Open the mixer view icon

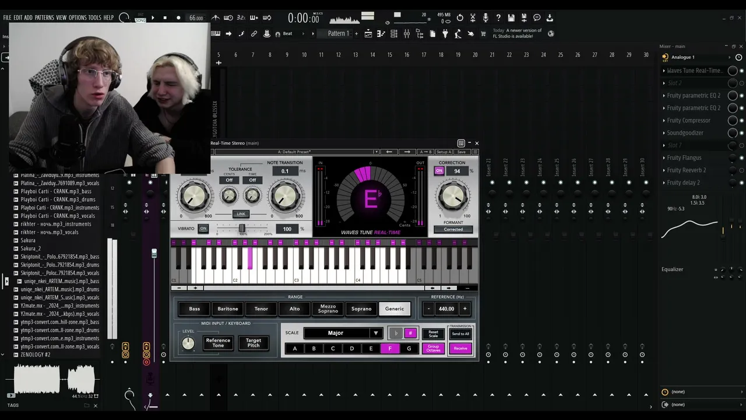(x=406, y=34)
